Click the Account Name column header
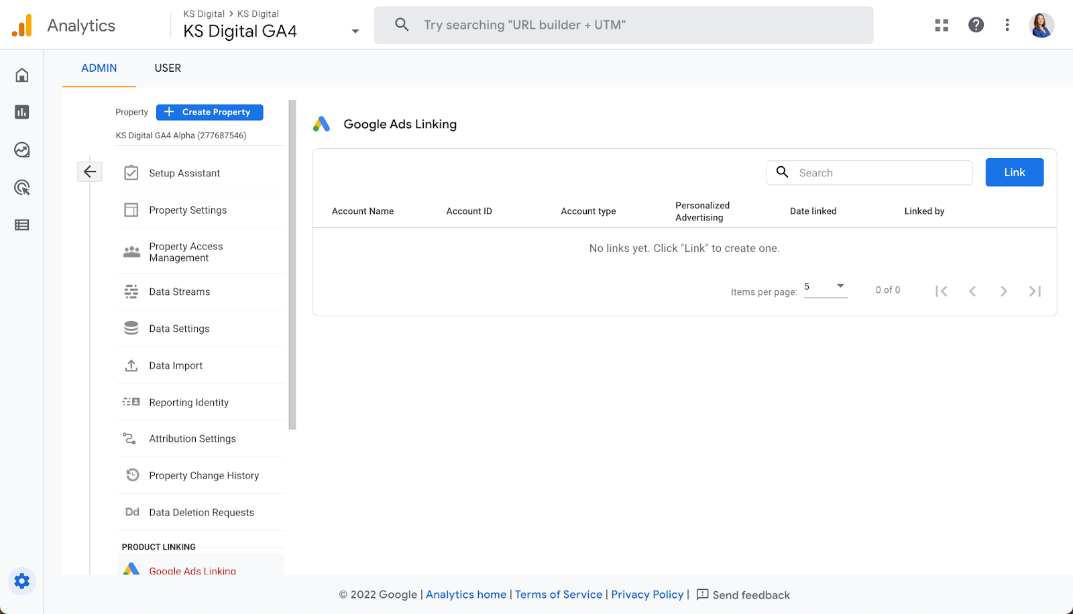Image resolution: width=1073 pixels, height=614 pixels. click(363, 211)
